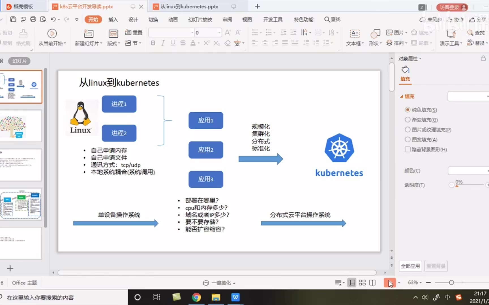This screenshot has height=305, width=489.
Task: Click the Text Box (文本框) icon
Action: pyautogui.click(x=355, y=34)
